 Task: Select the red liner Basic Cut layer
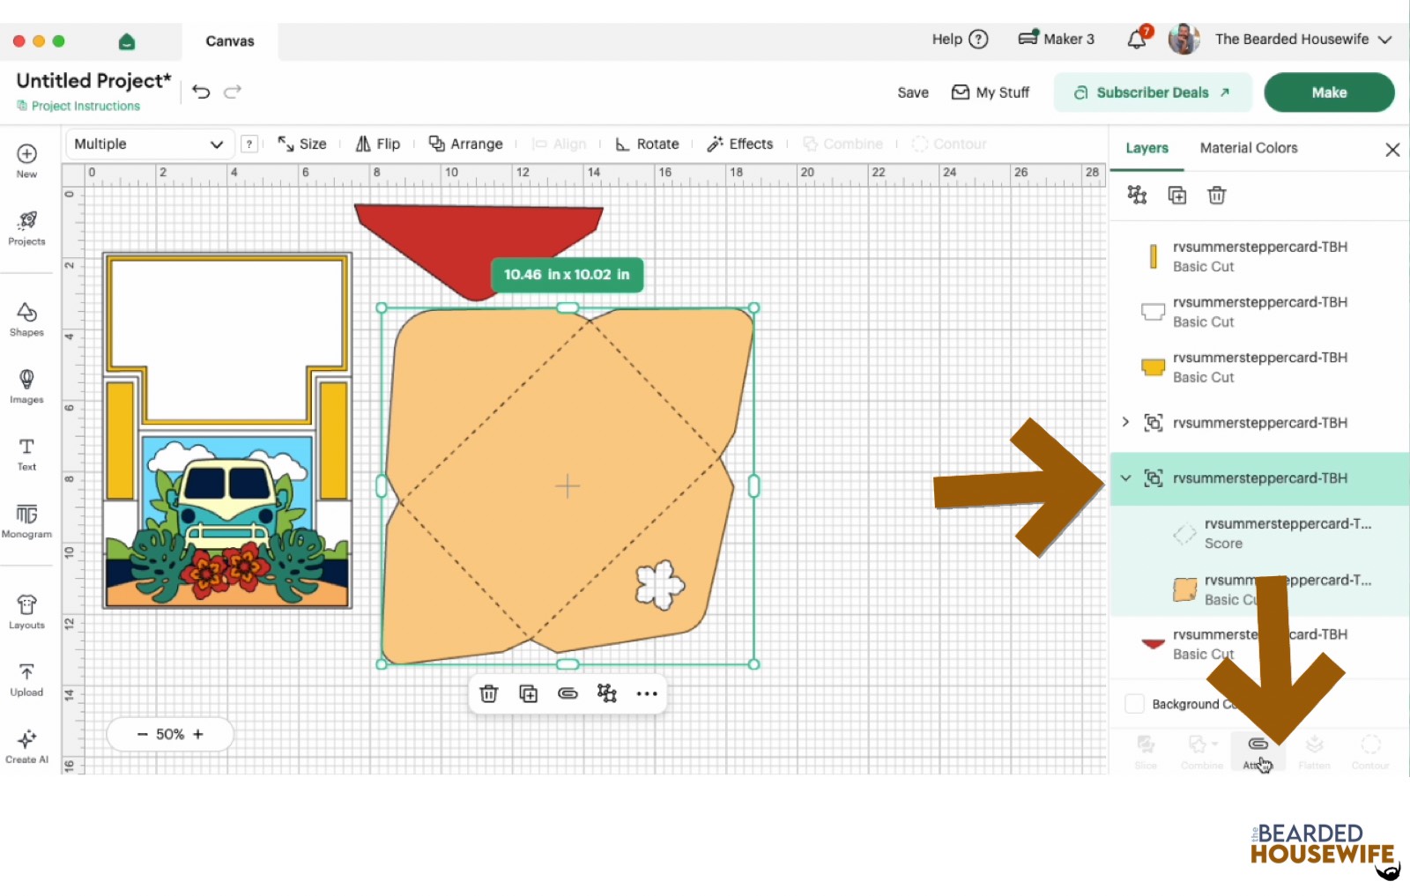[1260, 644]
